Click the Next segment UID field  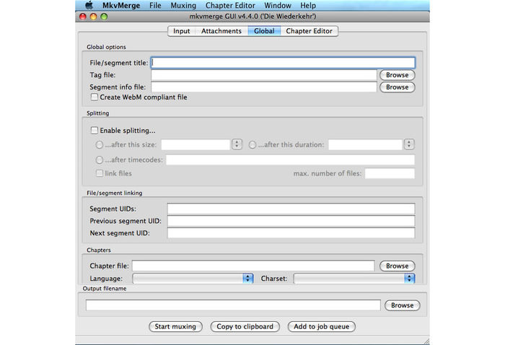[291, 233]
